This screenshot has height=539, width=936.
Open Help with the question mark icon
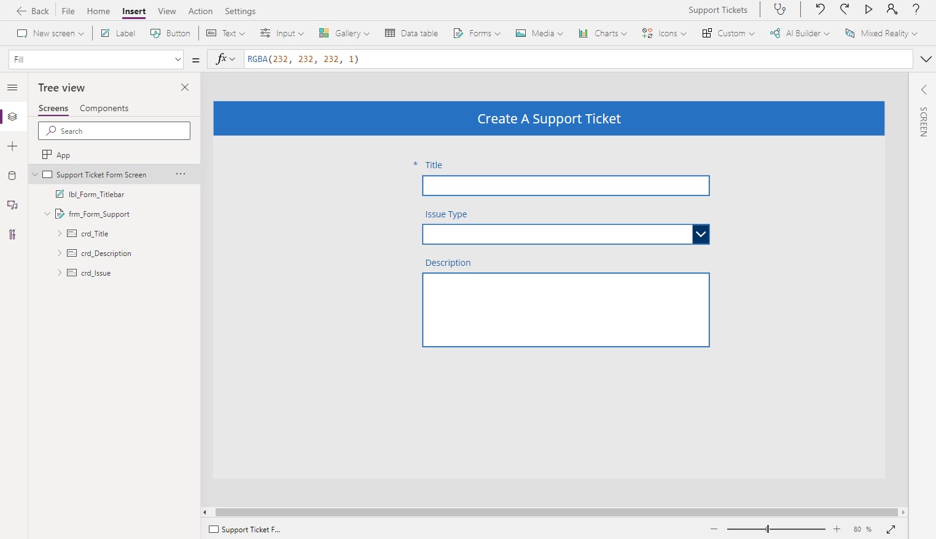[916, 9]
